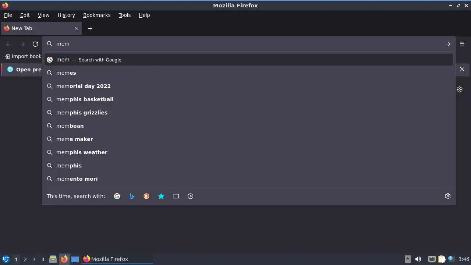Open a new tab with plus button
The height and width of the screenshot is (265, 471).
pyautogui.click(x=90, y=28)
